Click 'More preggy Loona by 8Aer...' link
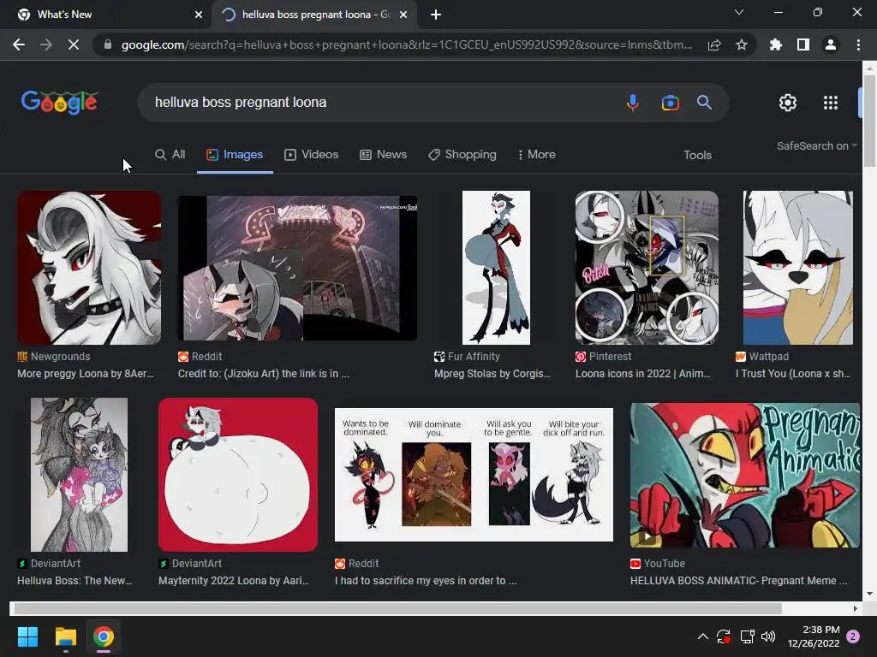Screen dimensions: 877x657 pos(86,374)
